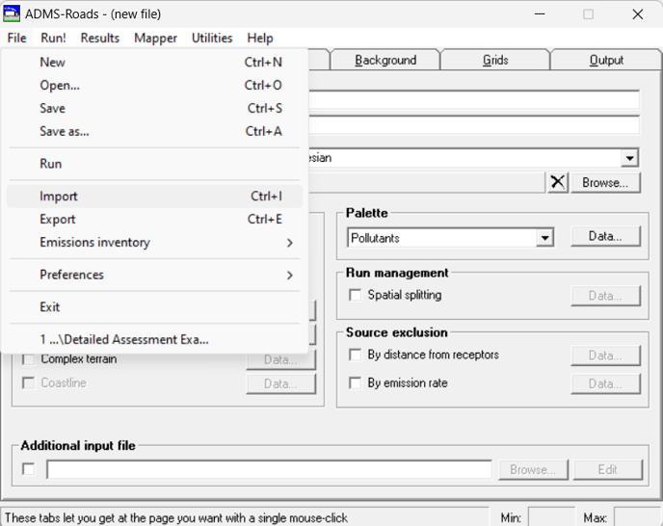Select Import from the File menu
The height and width of the screenshot is (526, 663).
59,197
